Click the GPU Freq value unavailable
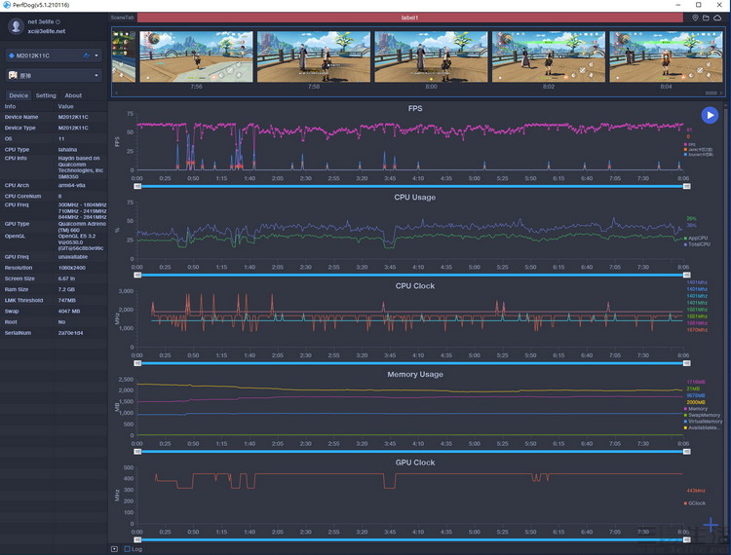The width and height of the screenshot is (731, 555). click(x=73, y=257)
